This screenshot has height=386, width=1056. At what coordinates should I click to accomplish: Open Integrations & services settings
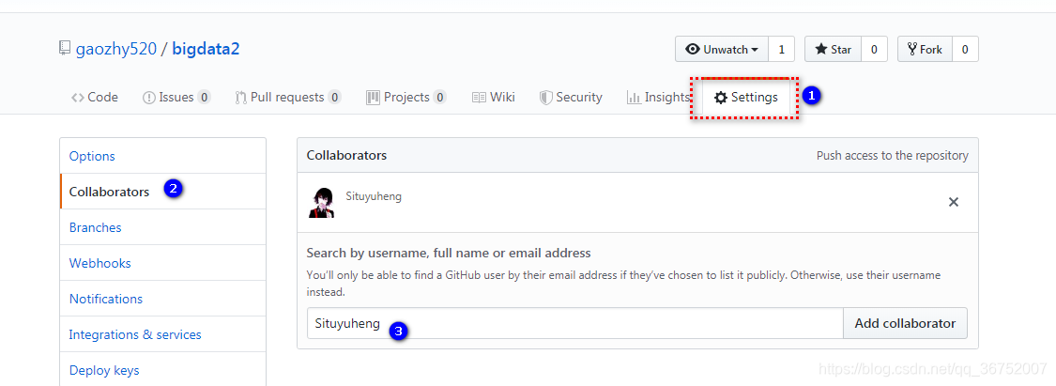(x=163, y=334)
